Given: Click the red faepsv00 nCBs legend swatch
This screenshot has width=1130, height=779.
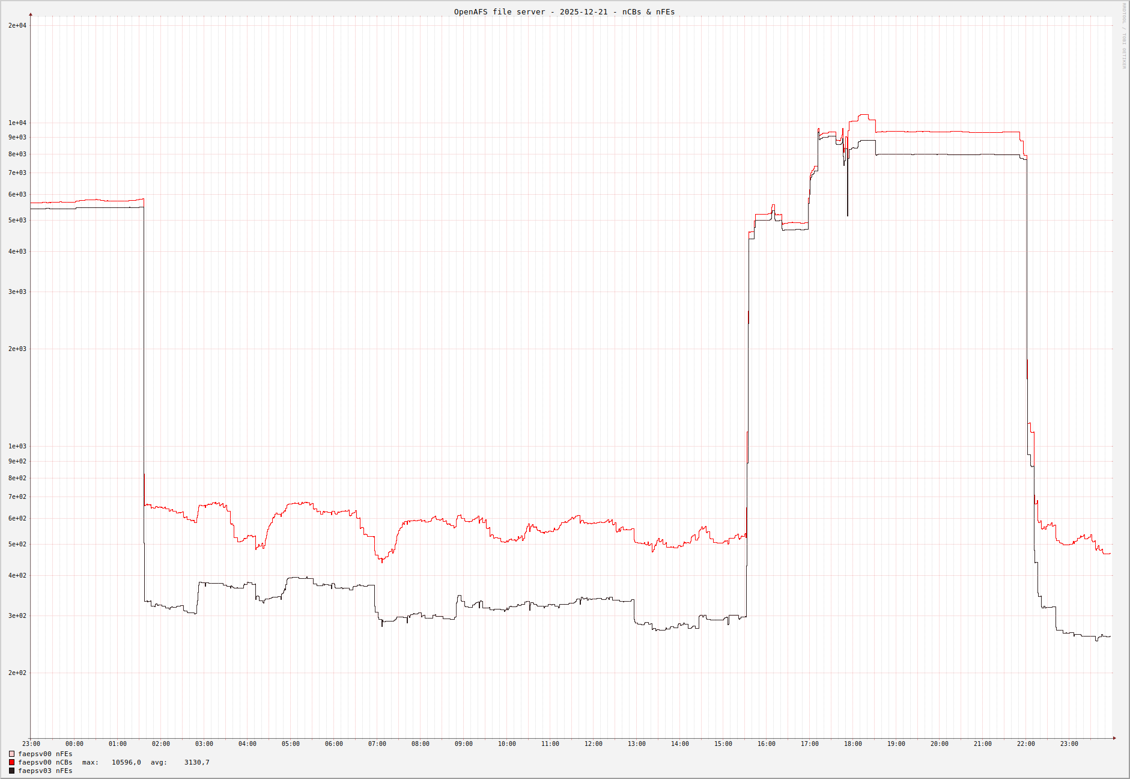Looking at the screenshot, I should 11,762.
